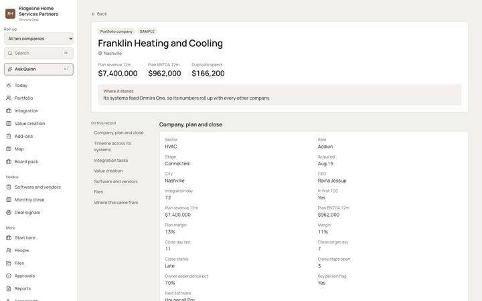Go back using the Back link
The height and width of the screenshot is (301, 482).
coord(99,14)
